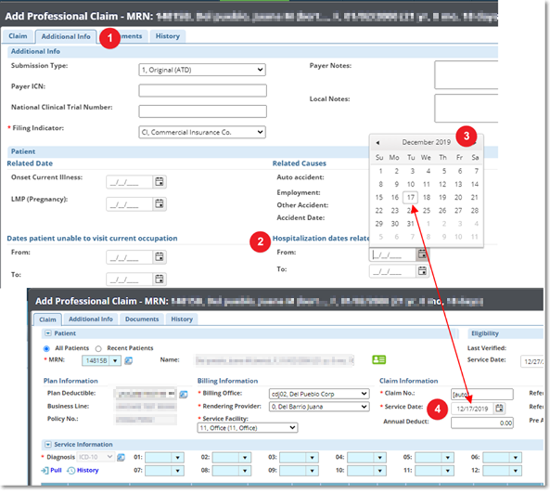Pick December 17 in the calendar
The image size is (550, 491).
(411, 197)
